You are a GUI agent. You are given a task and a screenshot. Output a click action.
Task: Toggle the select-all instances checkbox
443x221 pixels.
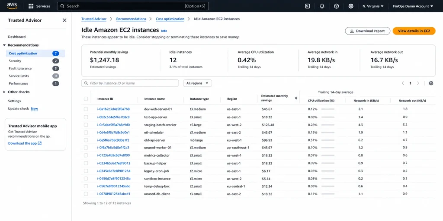click(x=86, y=99)
